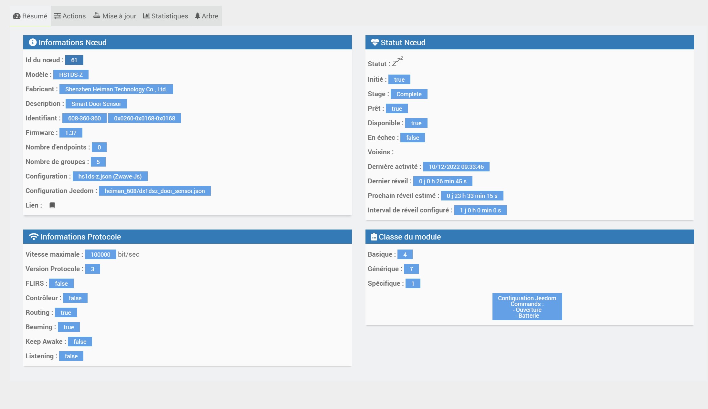Click the tree icon on Arbre tab
The height and width of the screenshot is (409, 708).
point(197,16)
